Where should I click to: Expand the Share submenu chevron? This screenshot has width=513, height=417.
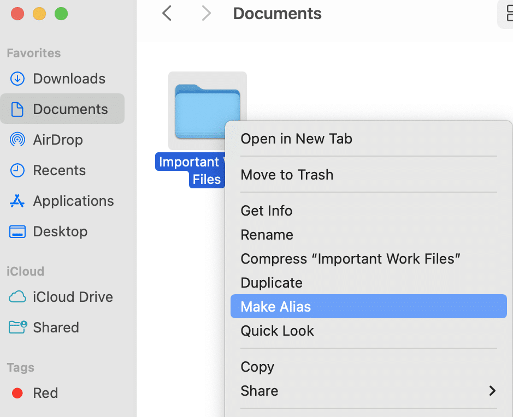pyautogui.click(x=492, y=391)
